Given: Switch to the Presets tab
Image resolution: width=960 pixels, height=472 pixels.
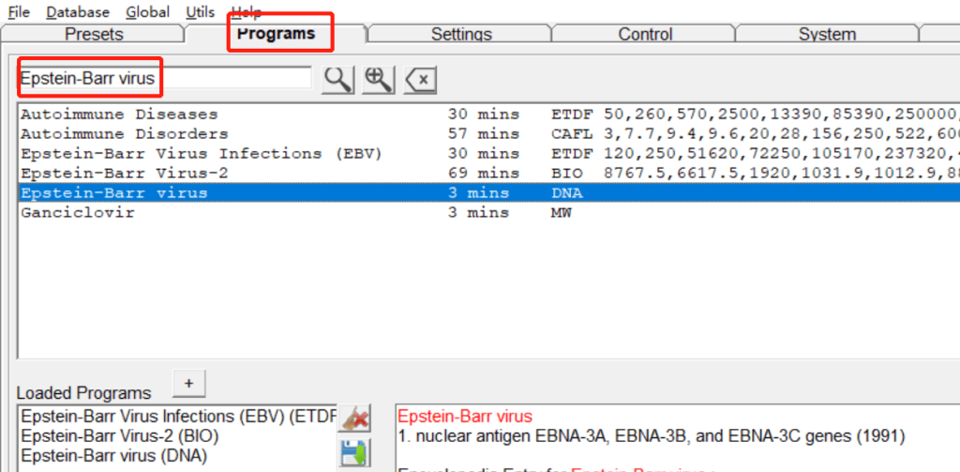Looking at the screenshot, I should coord(94,35).
